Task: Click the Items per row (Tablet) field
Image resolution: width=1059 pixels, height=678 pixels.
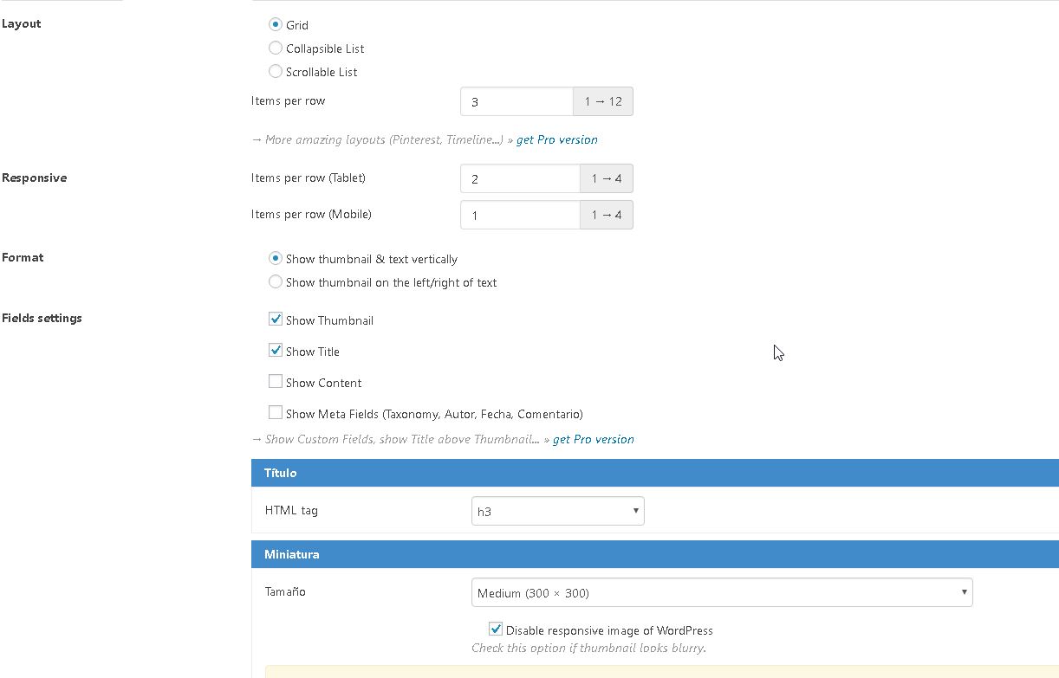Action: click(519, 179)
